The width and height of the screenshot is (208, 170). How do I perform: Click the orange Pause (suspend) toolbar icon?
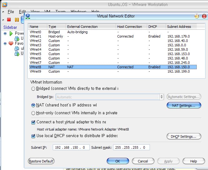(x=17, y=20)
